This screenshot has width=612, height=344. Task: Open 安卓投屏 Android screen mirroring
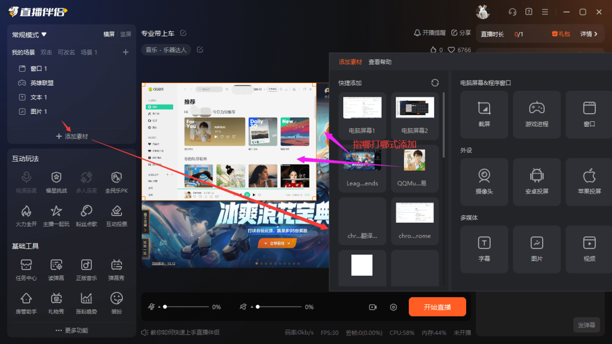coord(537,181)
